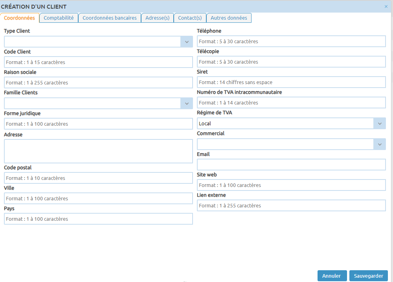Switch to the Comptabilité tab
This screenshot has height=282, width=393.
click(x=59, y=18)
